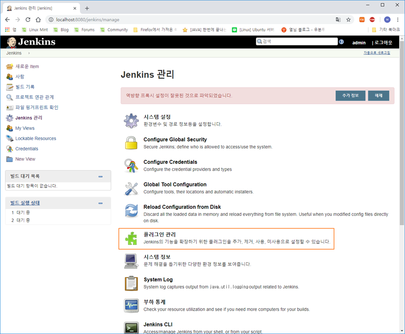Click the browser translate icon

coord(338,20)
